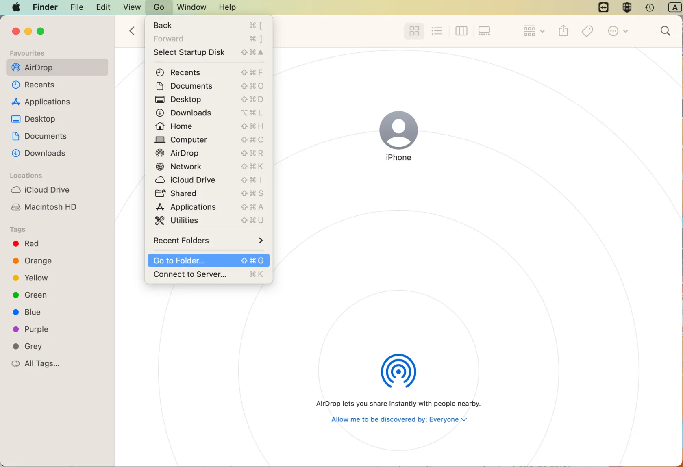Open the Apple menu logo

coord(16,7)
